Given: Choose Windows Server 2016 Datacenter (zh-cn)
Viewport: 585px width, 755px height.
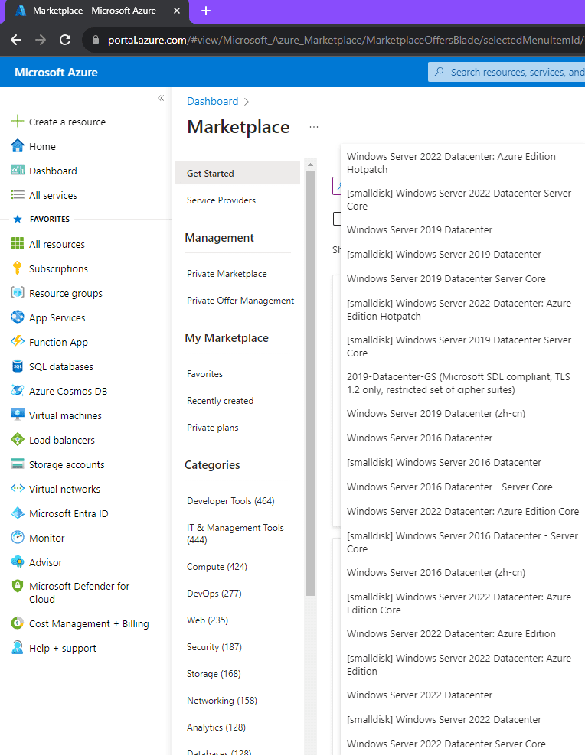Looking at the screenshot, I should pyautogui.click(x=436, y=572).
